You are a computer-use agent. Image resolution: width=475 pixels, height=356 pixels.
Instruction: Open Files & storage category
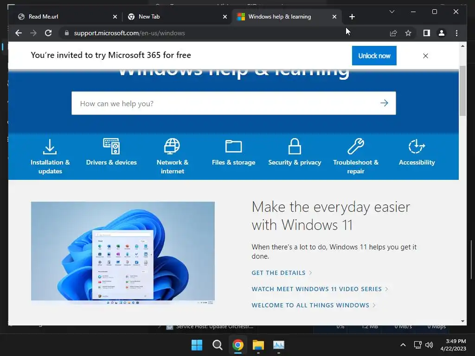tap(234, 152)
